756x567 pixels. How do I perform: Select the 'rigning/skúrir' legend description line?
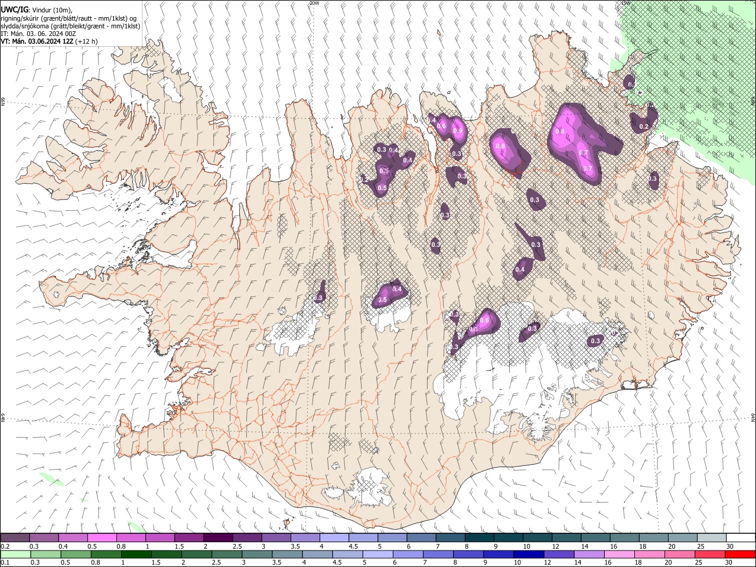coord(69,18)
